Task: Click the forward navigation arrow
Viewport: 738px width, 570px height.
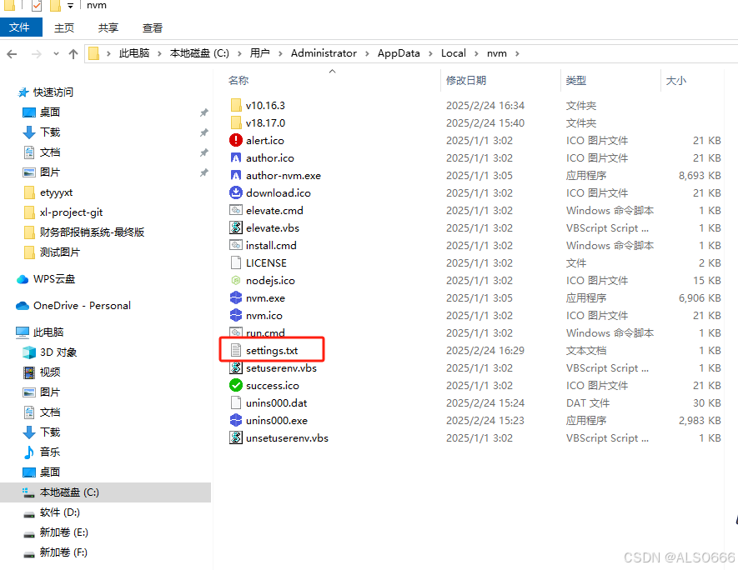Action: pyautogui.click(x=36, y=54)
